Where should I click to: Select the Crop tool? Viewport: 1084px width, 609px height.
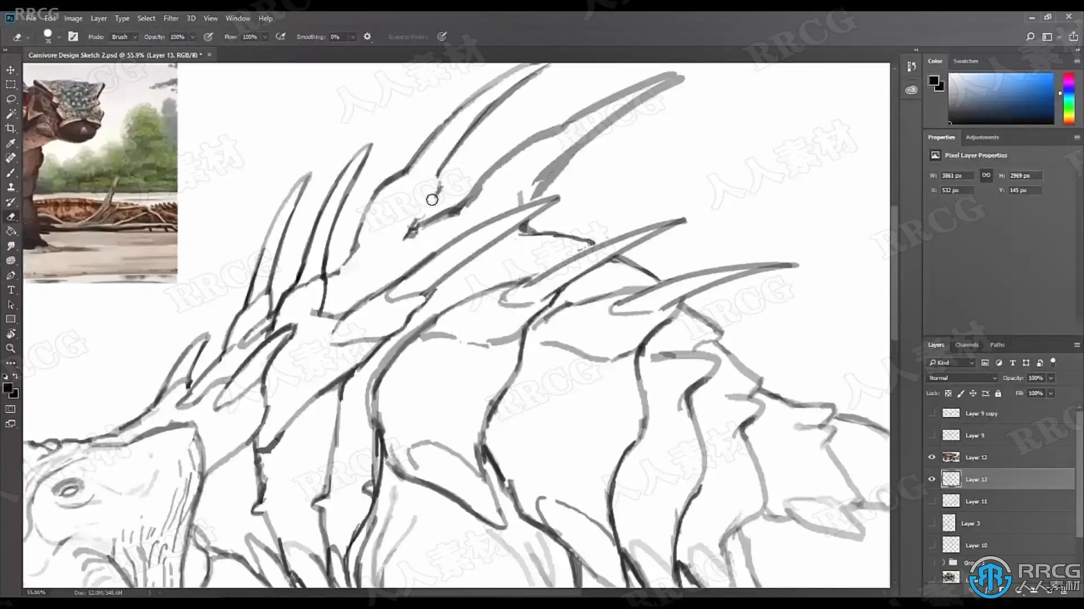[x=10, y=129]
